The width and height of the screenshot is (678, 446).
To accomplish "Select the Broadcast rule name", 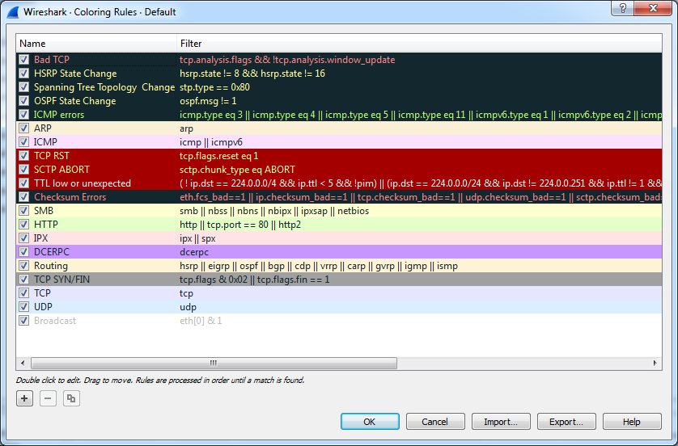I will coord(55,321).
